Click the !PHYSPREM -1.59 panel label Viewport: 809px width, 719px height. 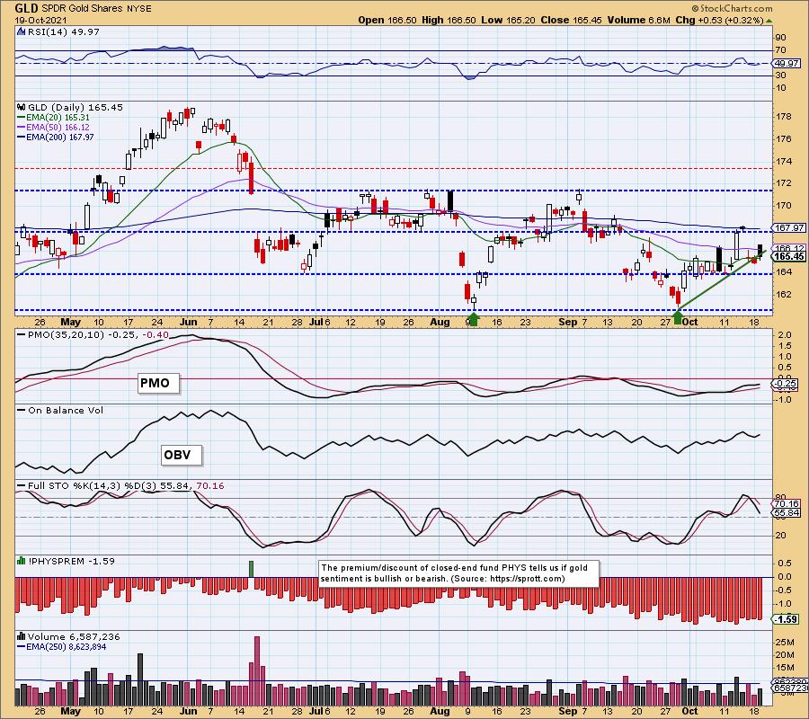(x=71, y=561)
